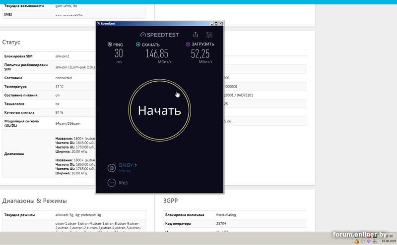This screenshot has width=397, height=245.
Task: Click the sim-pin2 value
Action: coord(63,56)
